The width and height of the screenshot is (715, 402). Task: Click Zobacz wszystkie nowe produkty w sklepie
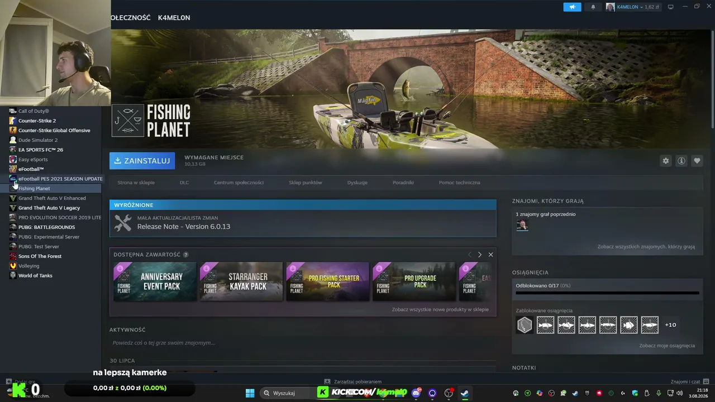pyautogui.click(x=440, y=309)
